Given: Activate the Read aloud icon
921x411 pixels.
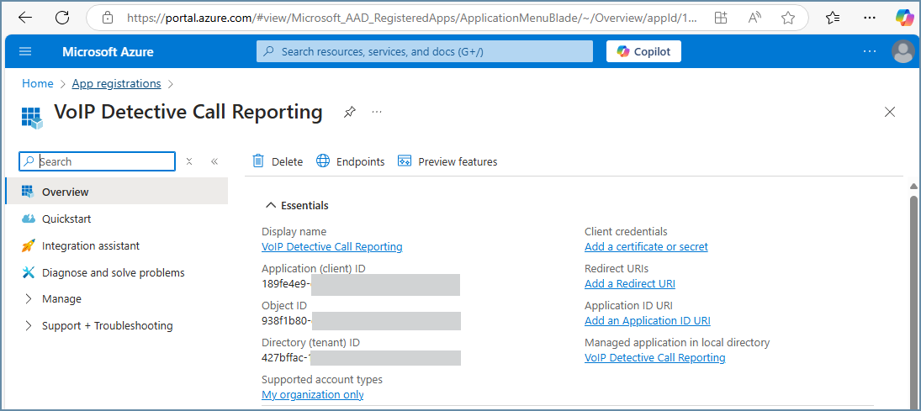Looking at the screenshot, I should (x=754, y=18).
